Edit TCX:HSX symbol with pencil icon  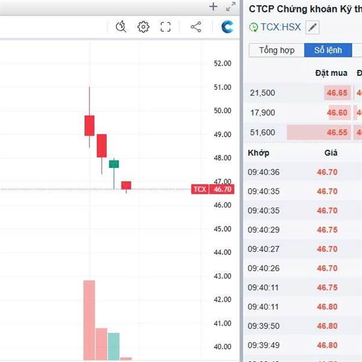point(312,27)
